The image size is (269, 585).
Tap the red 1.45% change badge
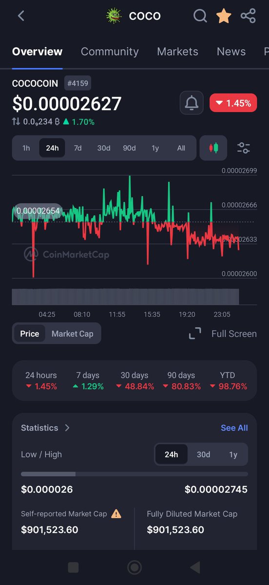pos(233,103)
